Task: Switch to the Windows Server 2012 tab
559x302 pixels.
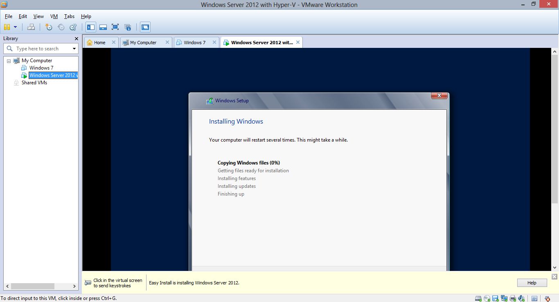Action: pyautogui.click(x=262, y=43)
